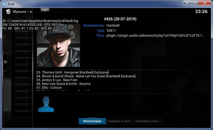Select track line 04. Rmcm & David Shane
The height and width of the screenshot is (130, 213).
tap(86, 76)
